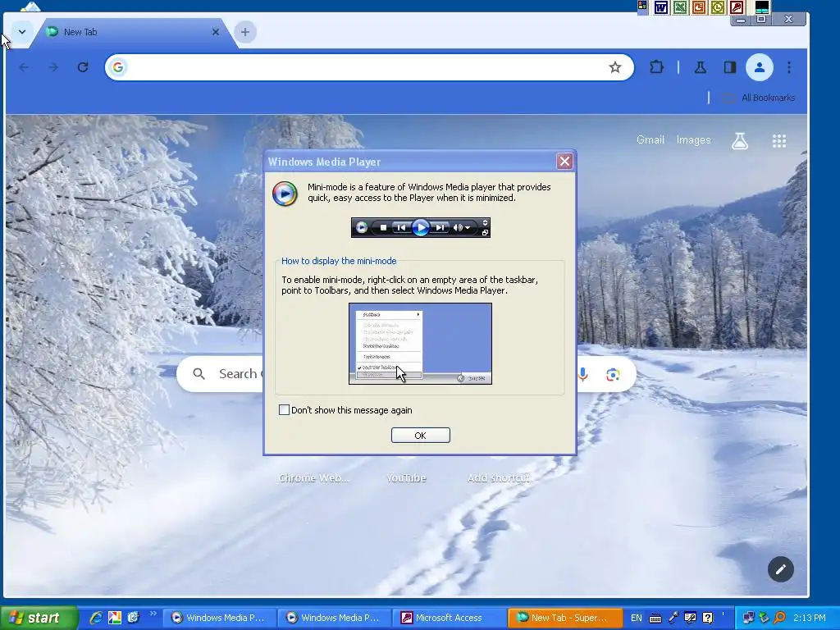Open language bar options small arrow
840x630 pixels.
point(723,614)
